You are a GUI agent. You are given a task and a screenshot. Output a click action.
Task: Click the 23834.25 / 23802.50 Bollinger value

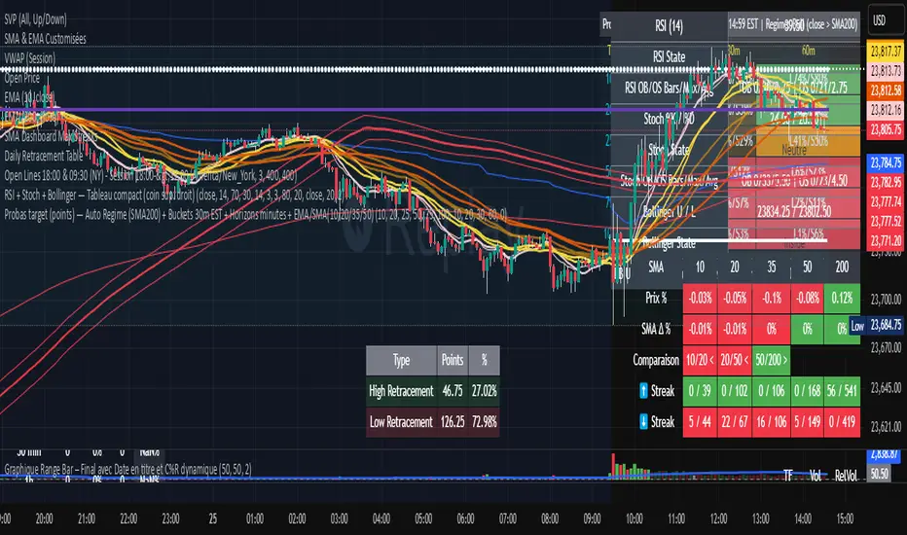tap(794, 212)
